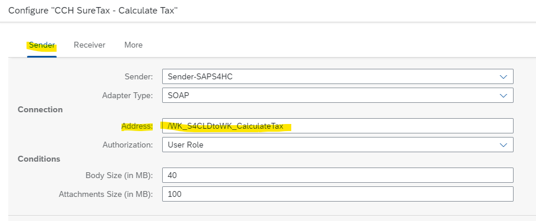Open the Authorization dropdown showing User Role

coord(338,145)
